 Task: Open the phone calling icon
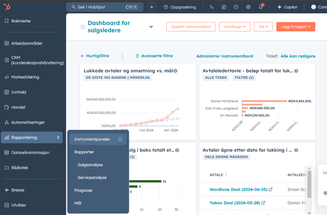pos(212,7)
